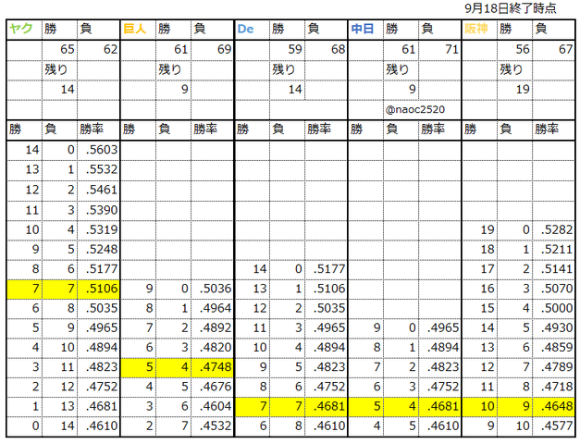
Task: Click the @naoc2520 credit cell
Action: 415,109
